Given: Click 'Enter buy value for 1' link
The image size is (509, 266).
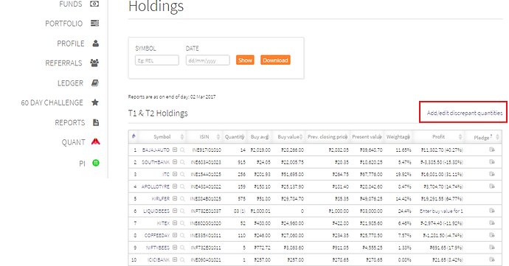Looking at the screenshot, I should click(x=441, y=211).
